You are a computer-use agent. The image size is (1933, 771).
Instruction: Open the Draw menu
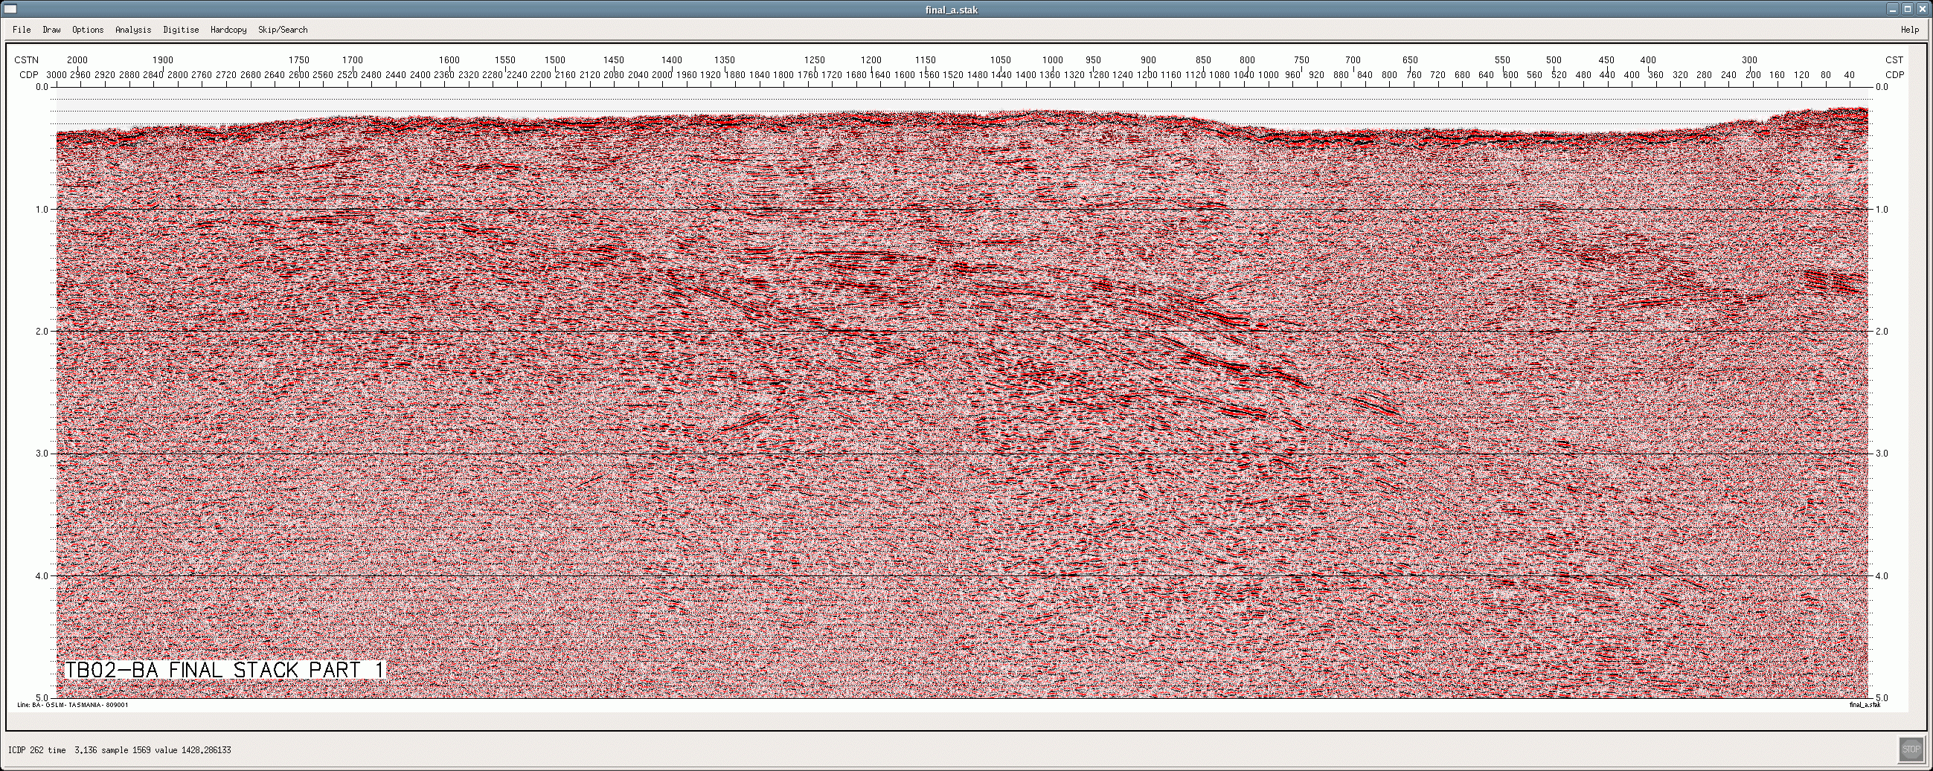(x=52, y=30)
